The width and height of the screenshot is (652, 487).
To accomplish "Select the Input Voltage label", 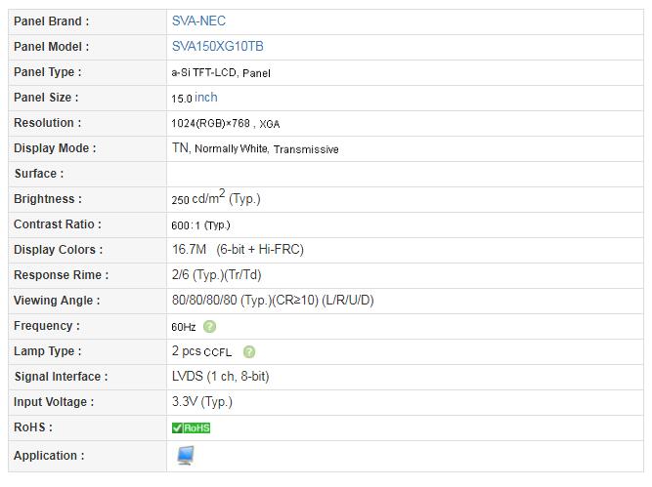I will 54,402.
